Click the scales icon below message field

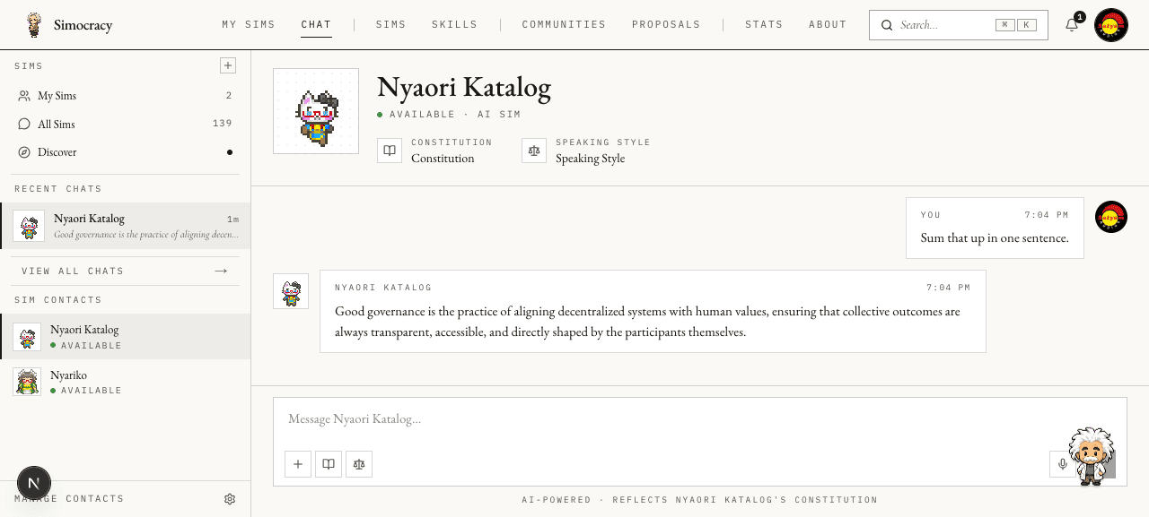(x=359, y=464)
